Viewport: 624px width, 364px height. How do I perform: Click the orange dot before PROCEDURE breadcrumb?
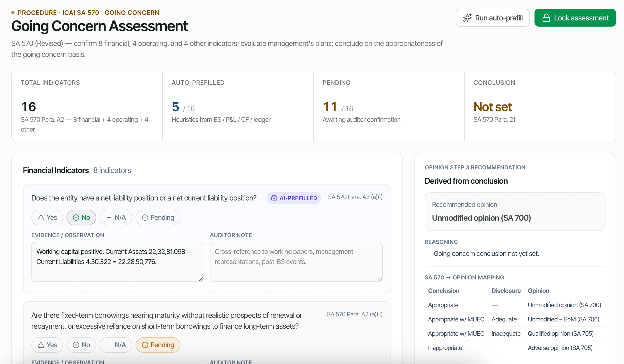pos(13,13)
